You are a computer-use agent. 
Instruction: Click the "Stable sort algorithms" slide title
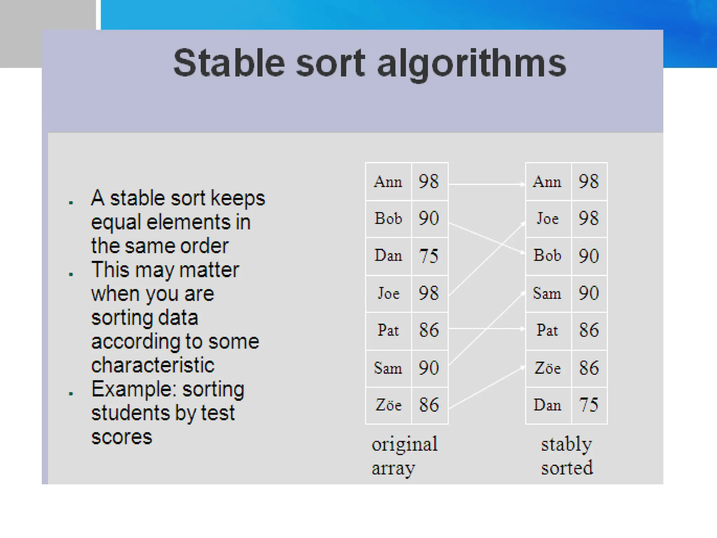point(369,63)
